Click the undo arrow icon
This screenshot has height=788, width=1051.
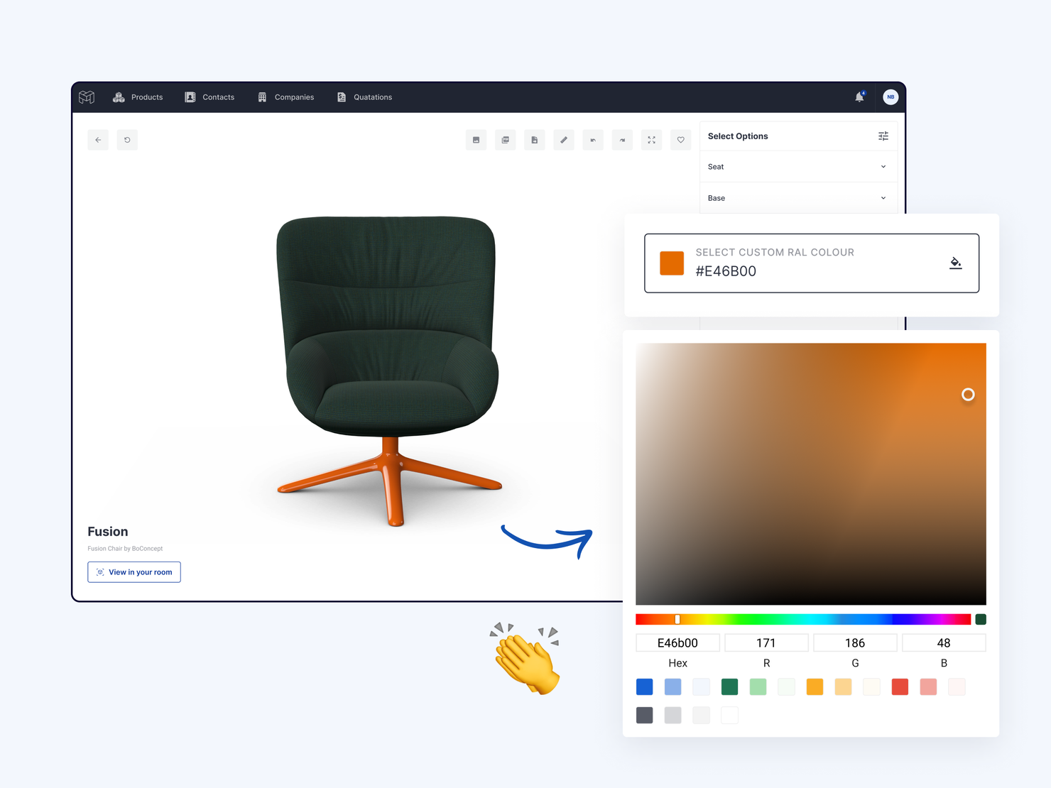(x=593, y=140)
